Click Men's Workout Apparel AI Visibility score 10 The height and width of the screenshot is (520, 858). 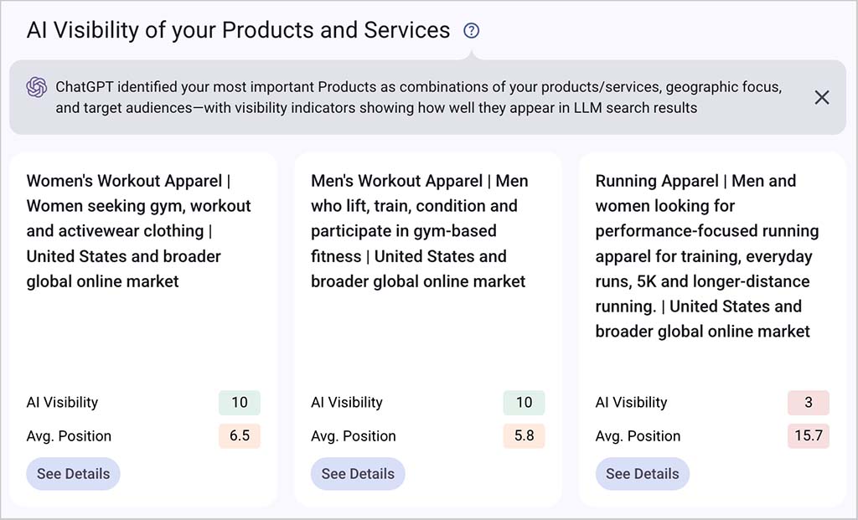tap(525, 403)
